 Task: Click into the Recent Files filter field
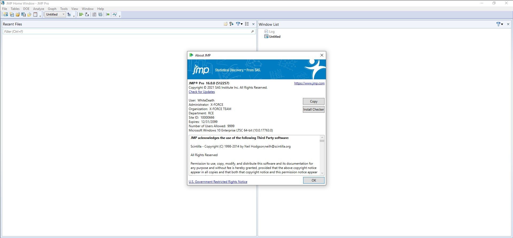(x=129, y=32)
